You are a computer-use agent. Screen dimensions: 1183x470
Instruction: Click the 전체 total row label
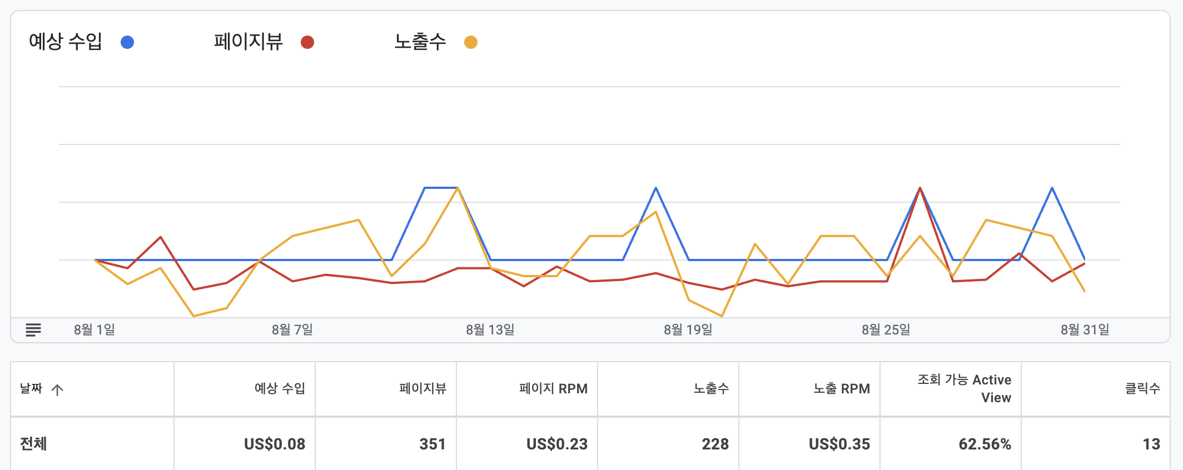(x=33, y=444)
